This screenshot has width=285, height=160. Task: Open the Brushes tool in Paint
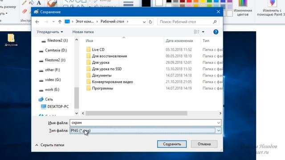(x=52, y=3)
